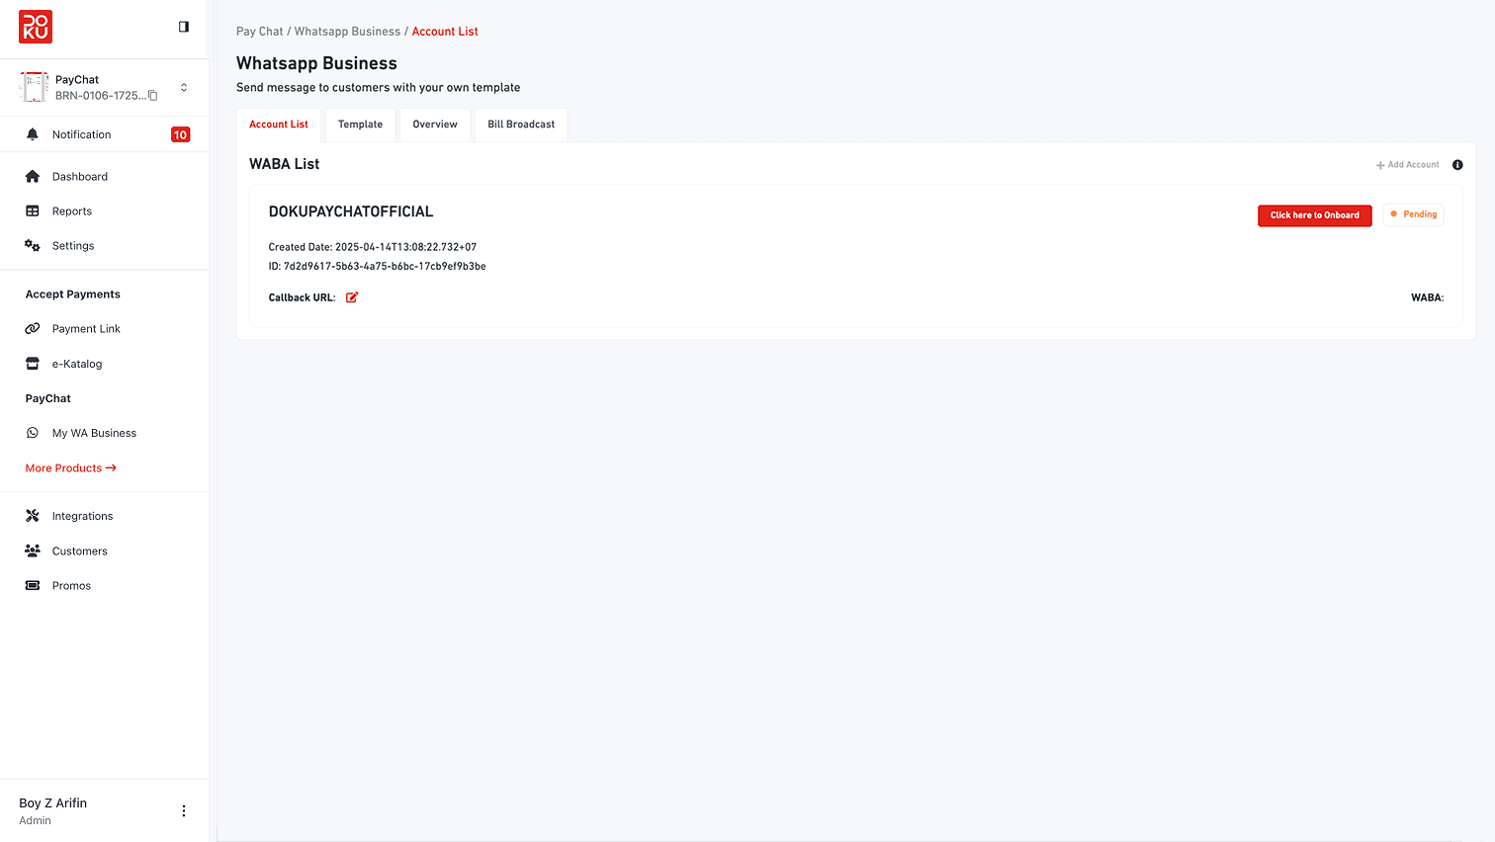Click the Reports table icon

coord(33,211)
